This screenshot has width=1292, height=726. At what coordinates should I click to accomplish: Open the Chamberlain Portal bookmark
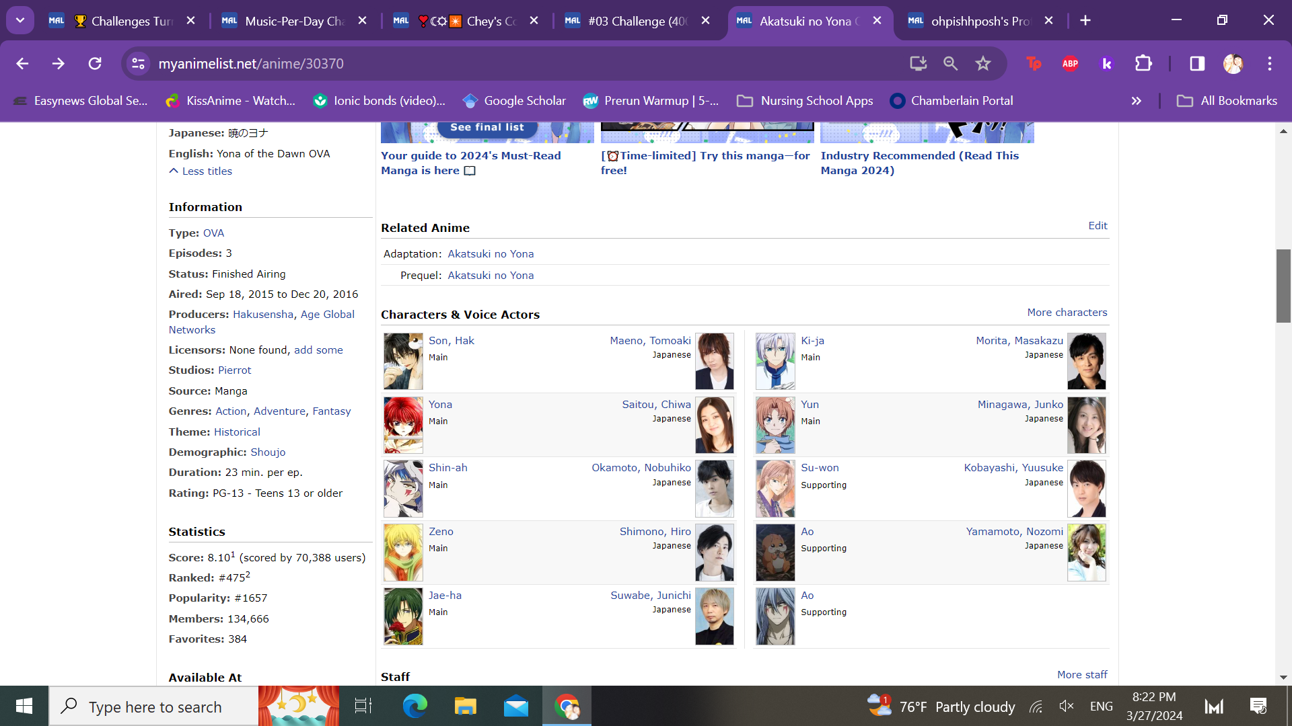[952, 101]
